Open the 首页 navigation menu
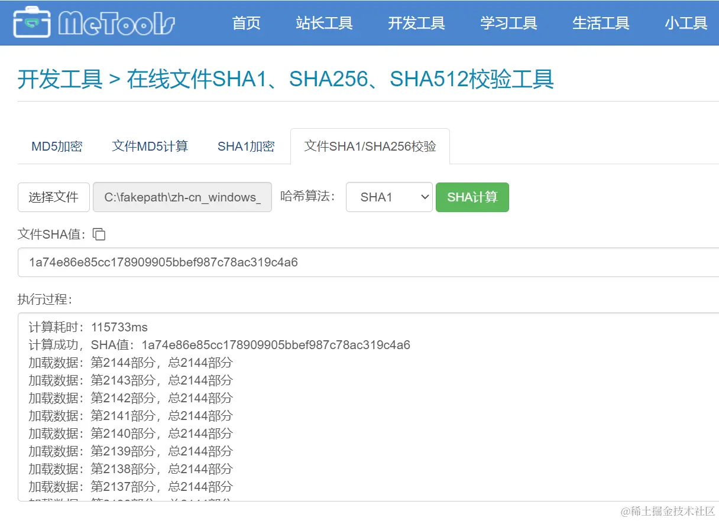The height and width of the screenshot is (521, 719). tap(247, 22)
